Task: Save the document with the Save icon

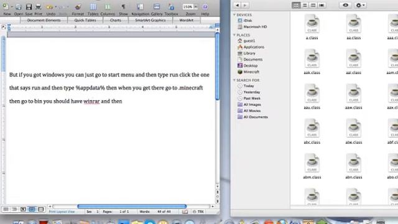Action: point(29,7)
